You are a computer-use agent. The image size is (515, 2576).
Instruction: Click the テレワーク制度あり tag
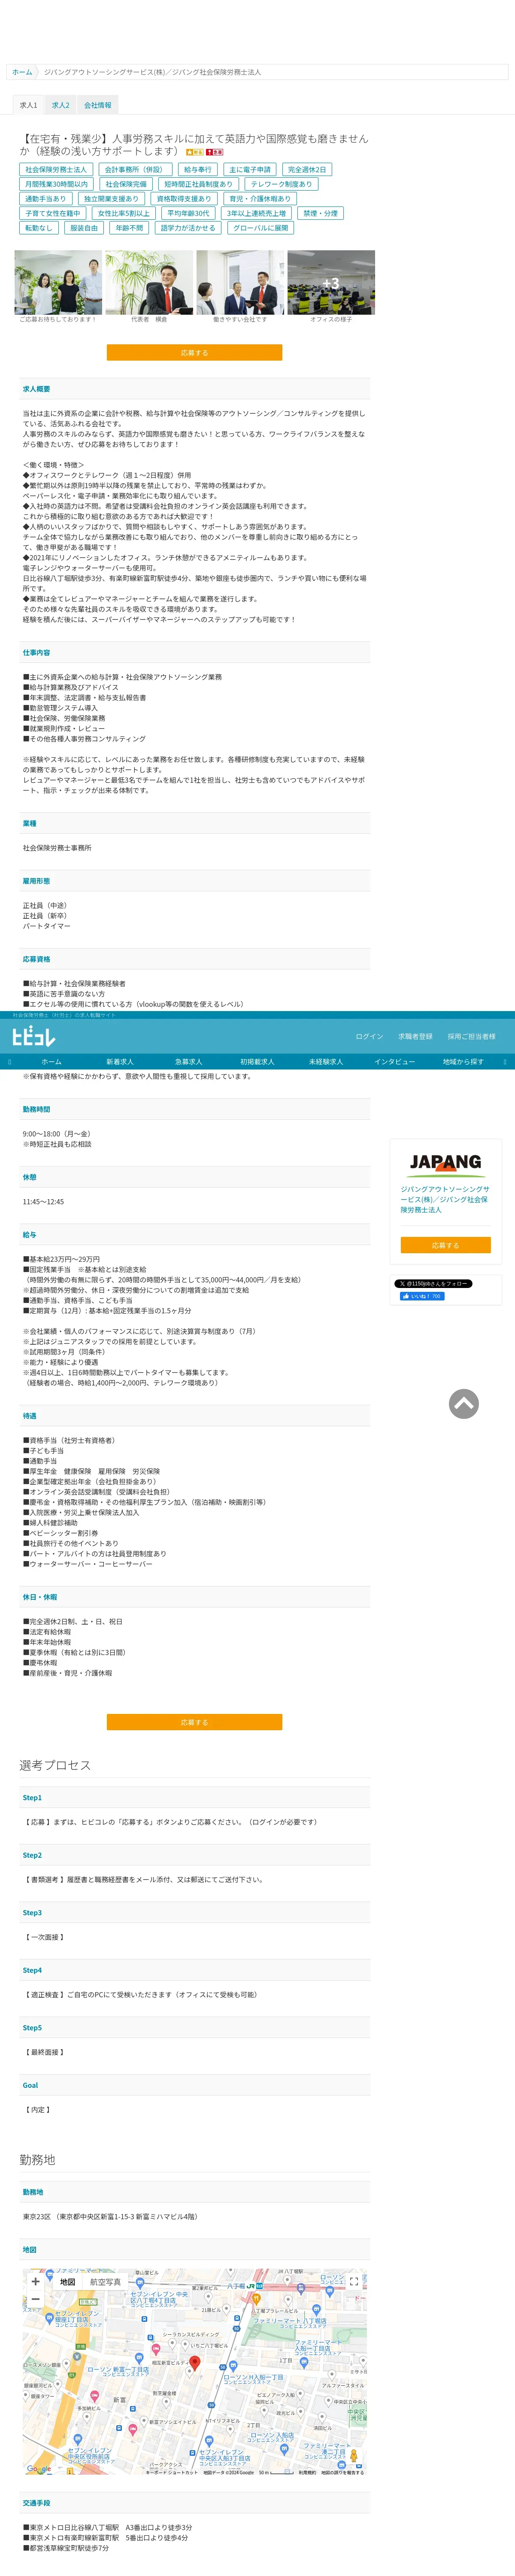(281, 184)
